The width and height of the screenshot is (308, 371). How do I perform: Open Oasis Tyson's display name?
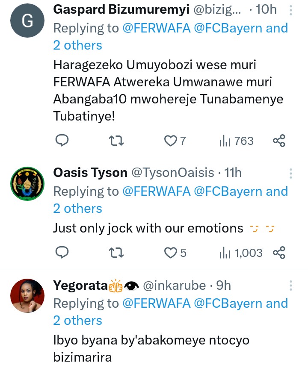click(90, 172)
